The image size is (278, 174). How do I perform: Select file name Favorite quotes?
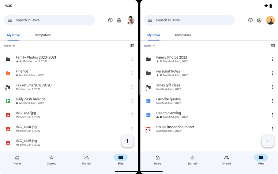(x=168, y=99)
